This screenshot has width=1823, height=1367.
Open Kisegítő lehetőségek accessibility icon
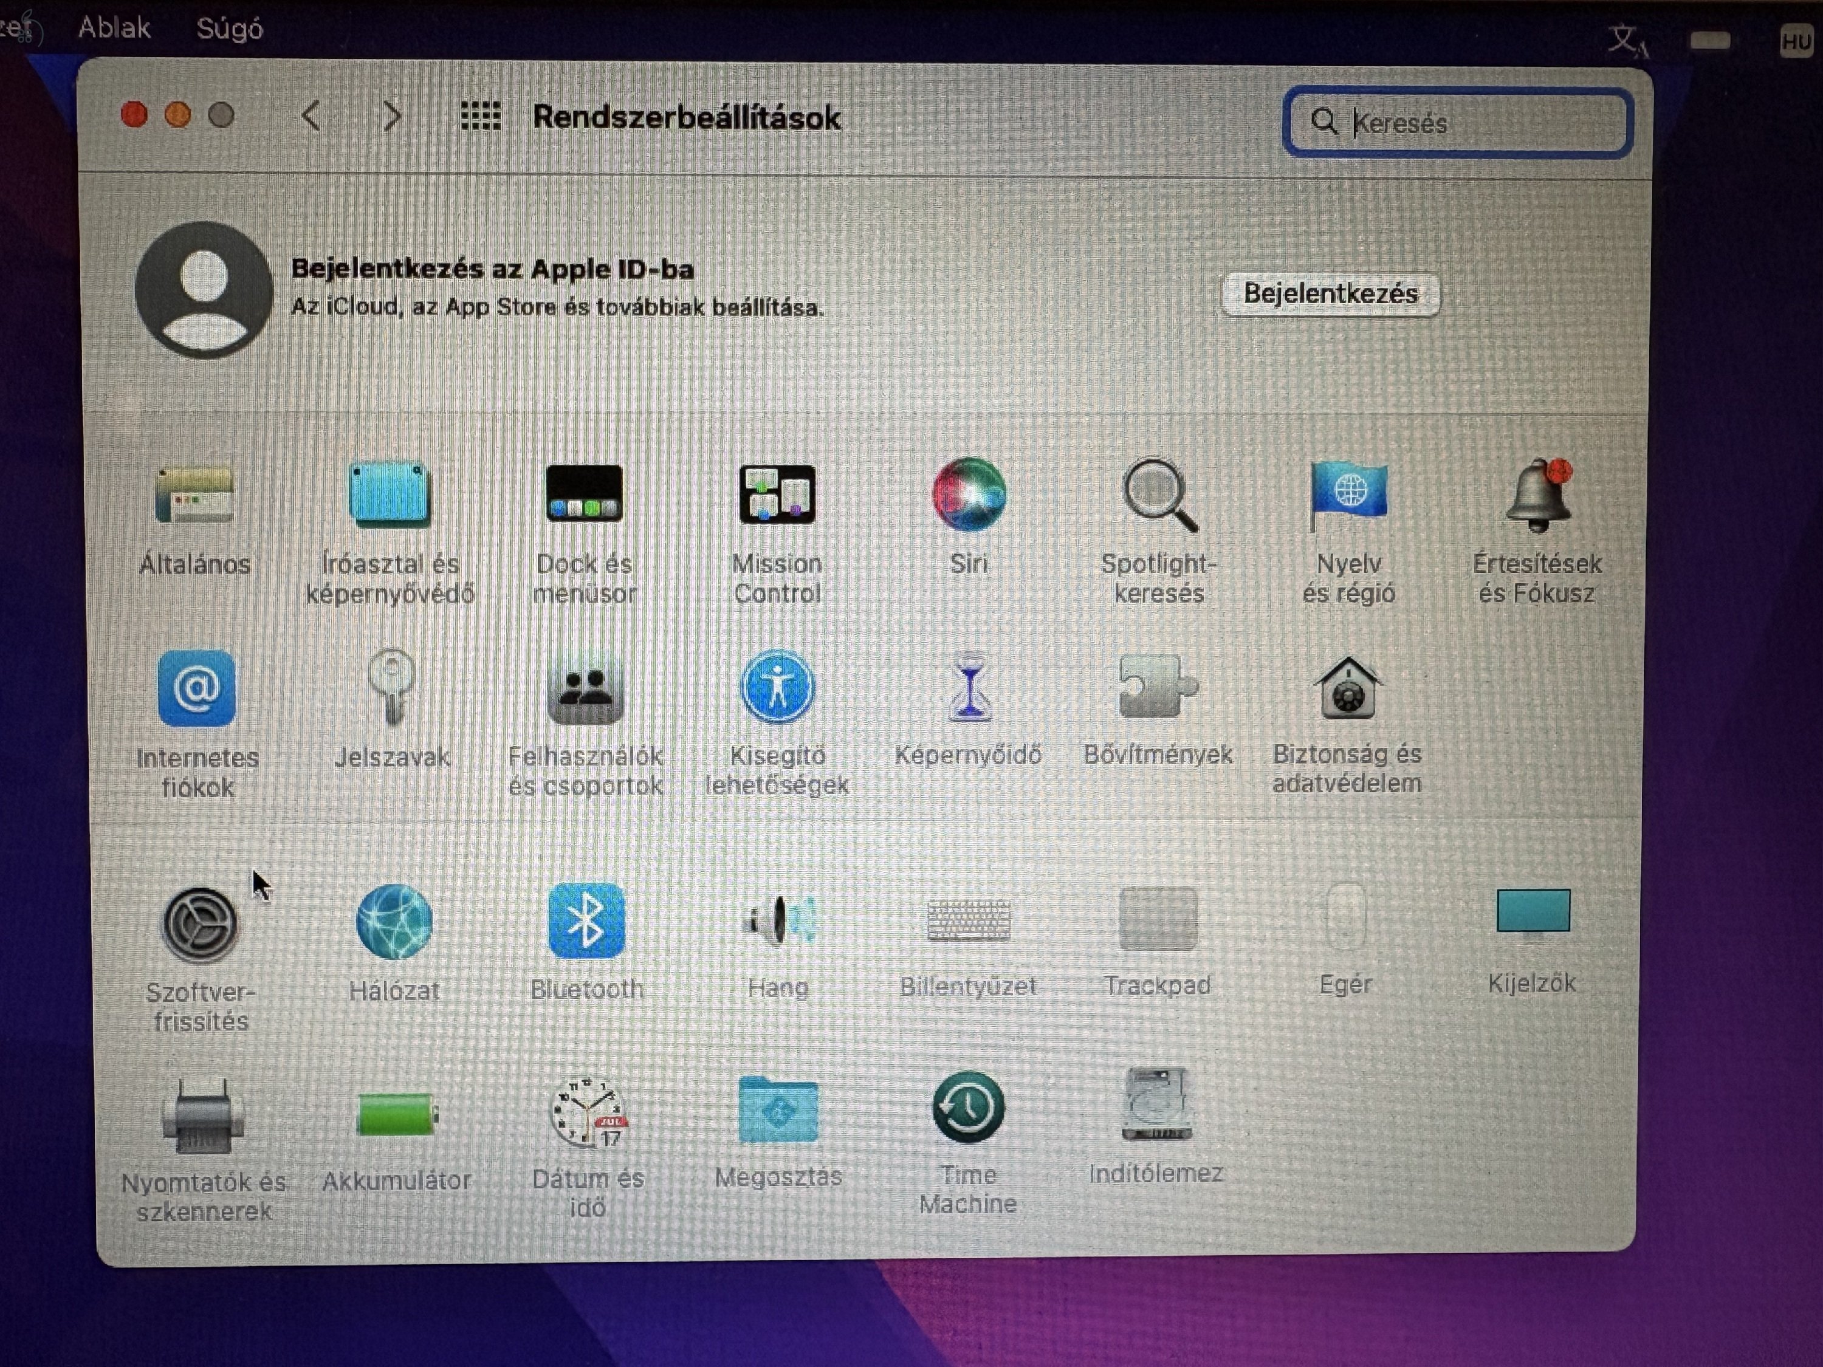[x=777, y=687]
